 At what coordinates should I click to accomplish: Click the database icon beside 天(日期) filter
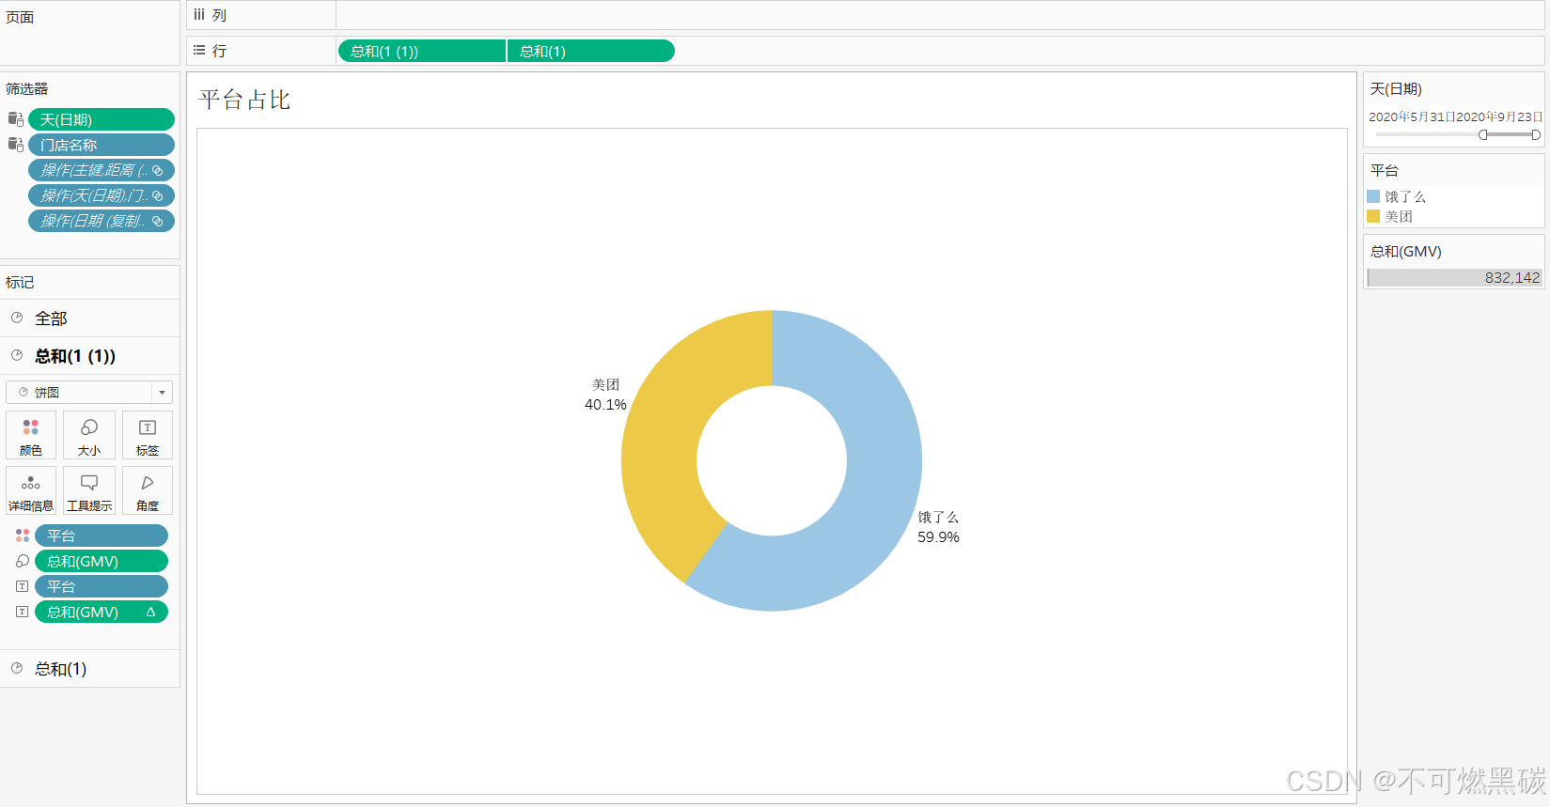click(15, 119)
